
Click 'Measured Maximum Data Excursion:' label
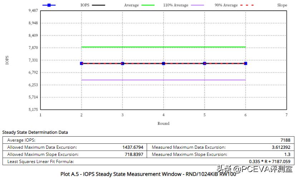tap(189, 147)
